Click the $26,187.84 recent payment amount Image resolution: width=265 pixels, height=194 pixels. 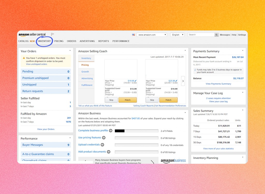pos(238,57)
